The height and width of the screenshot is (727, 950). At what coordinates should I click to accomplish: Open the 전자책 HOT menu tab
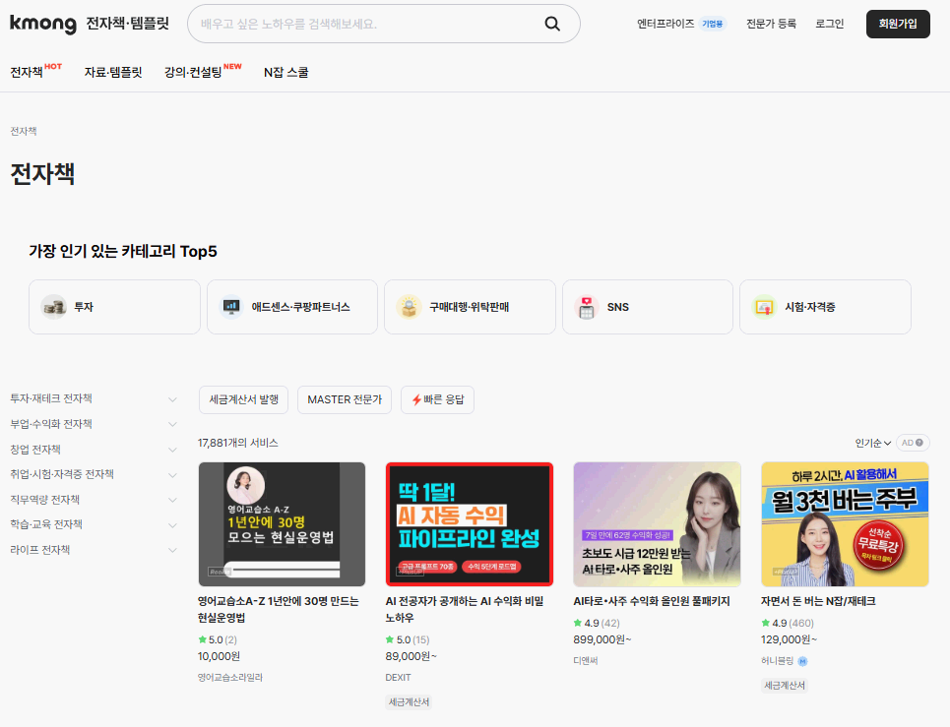35,72
